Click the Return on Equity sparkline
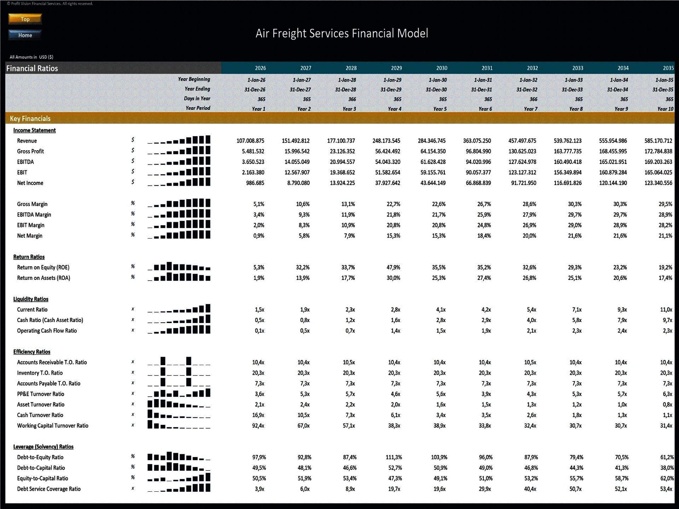The width and height of the screenshot is (679, 509). (179, 267)
